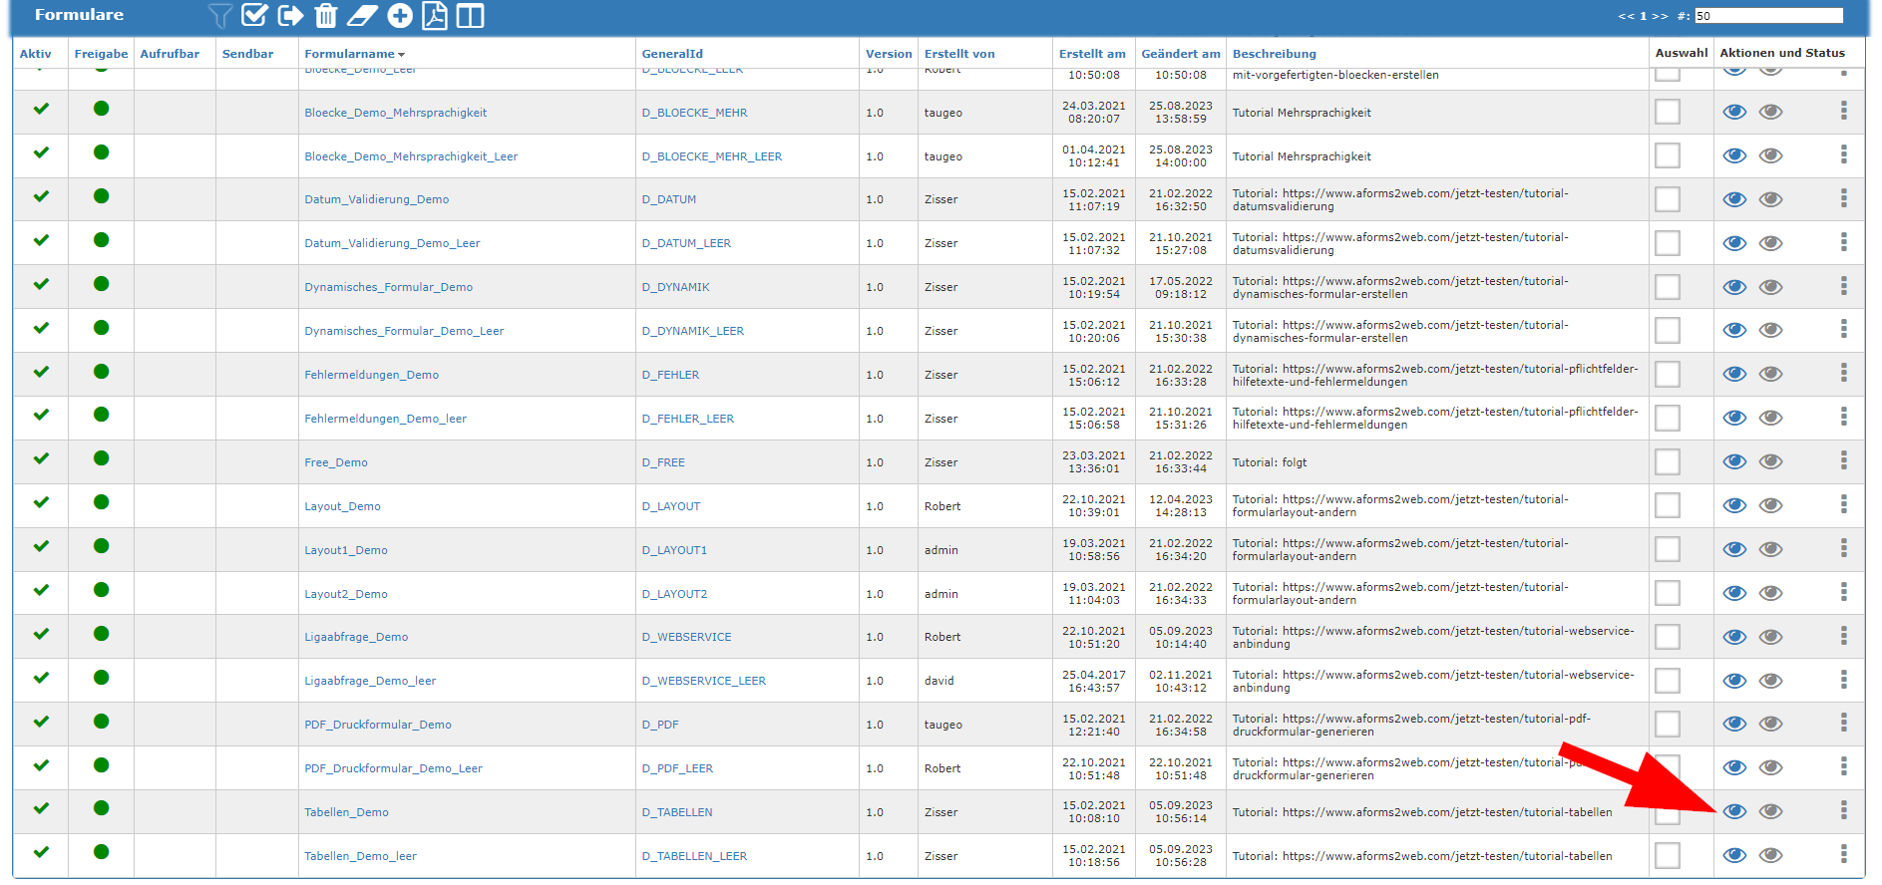The width and height of the screenshot is (1882, 885).
Task: Go to previous page with << link
Action: 1627,16
